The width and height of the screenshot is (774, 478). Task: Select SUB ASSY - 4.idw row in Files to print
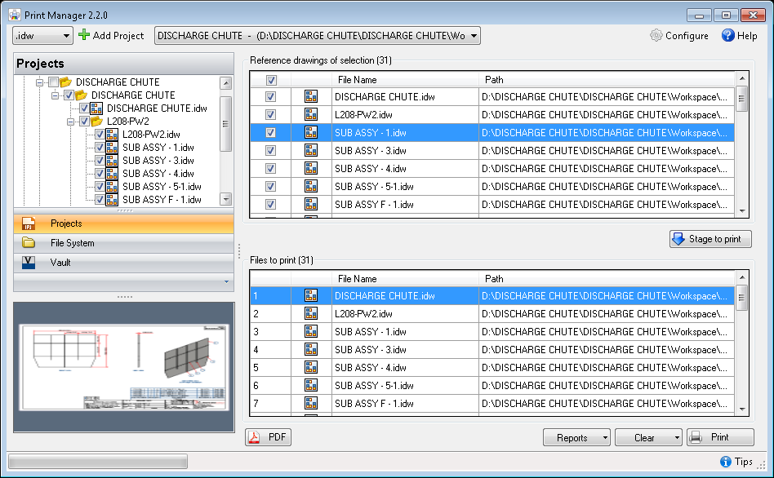pyautogui.click(x=492, y=368)
